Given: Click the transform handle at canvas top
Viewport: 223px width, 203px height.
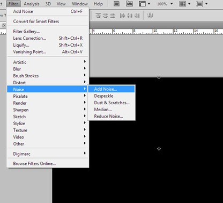Looking at the screenshot, I should [159, 77].
